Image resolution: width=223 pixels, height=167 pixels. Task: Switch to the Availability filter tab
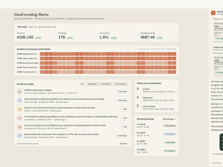(106, 84)
